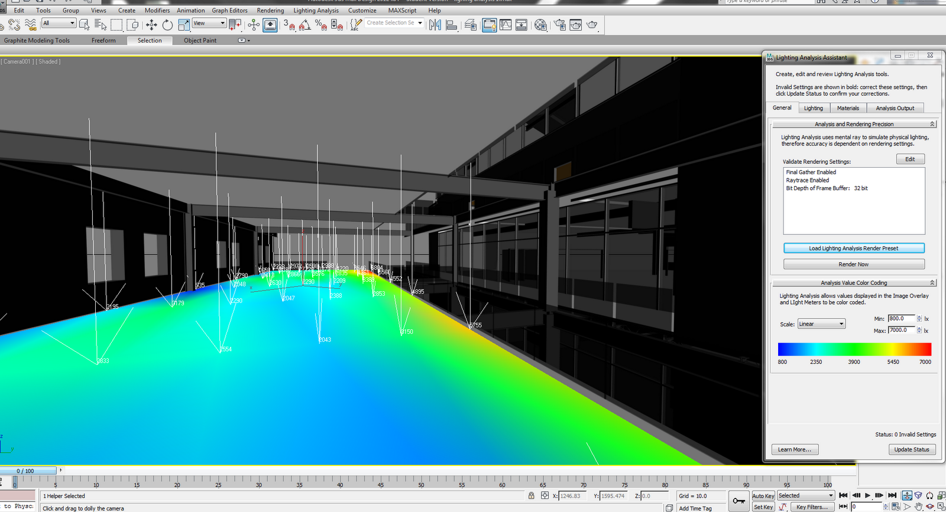Image resolution: width=946 pixels, height=512 pixels.
Task: Click the Learn More button
Action: (795, 449)
